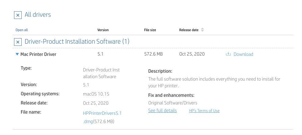
Task: Click the download arrow icon beside Download
Action: (x=228, y=54)
